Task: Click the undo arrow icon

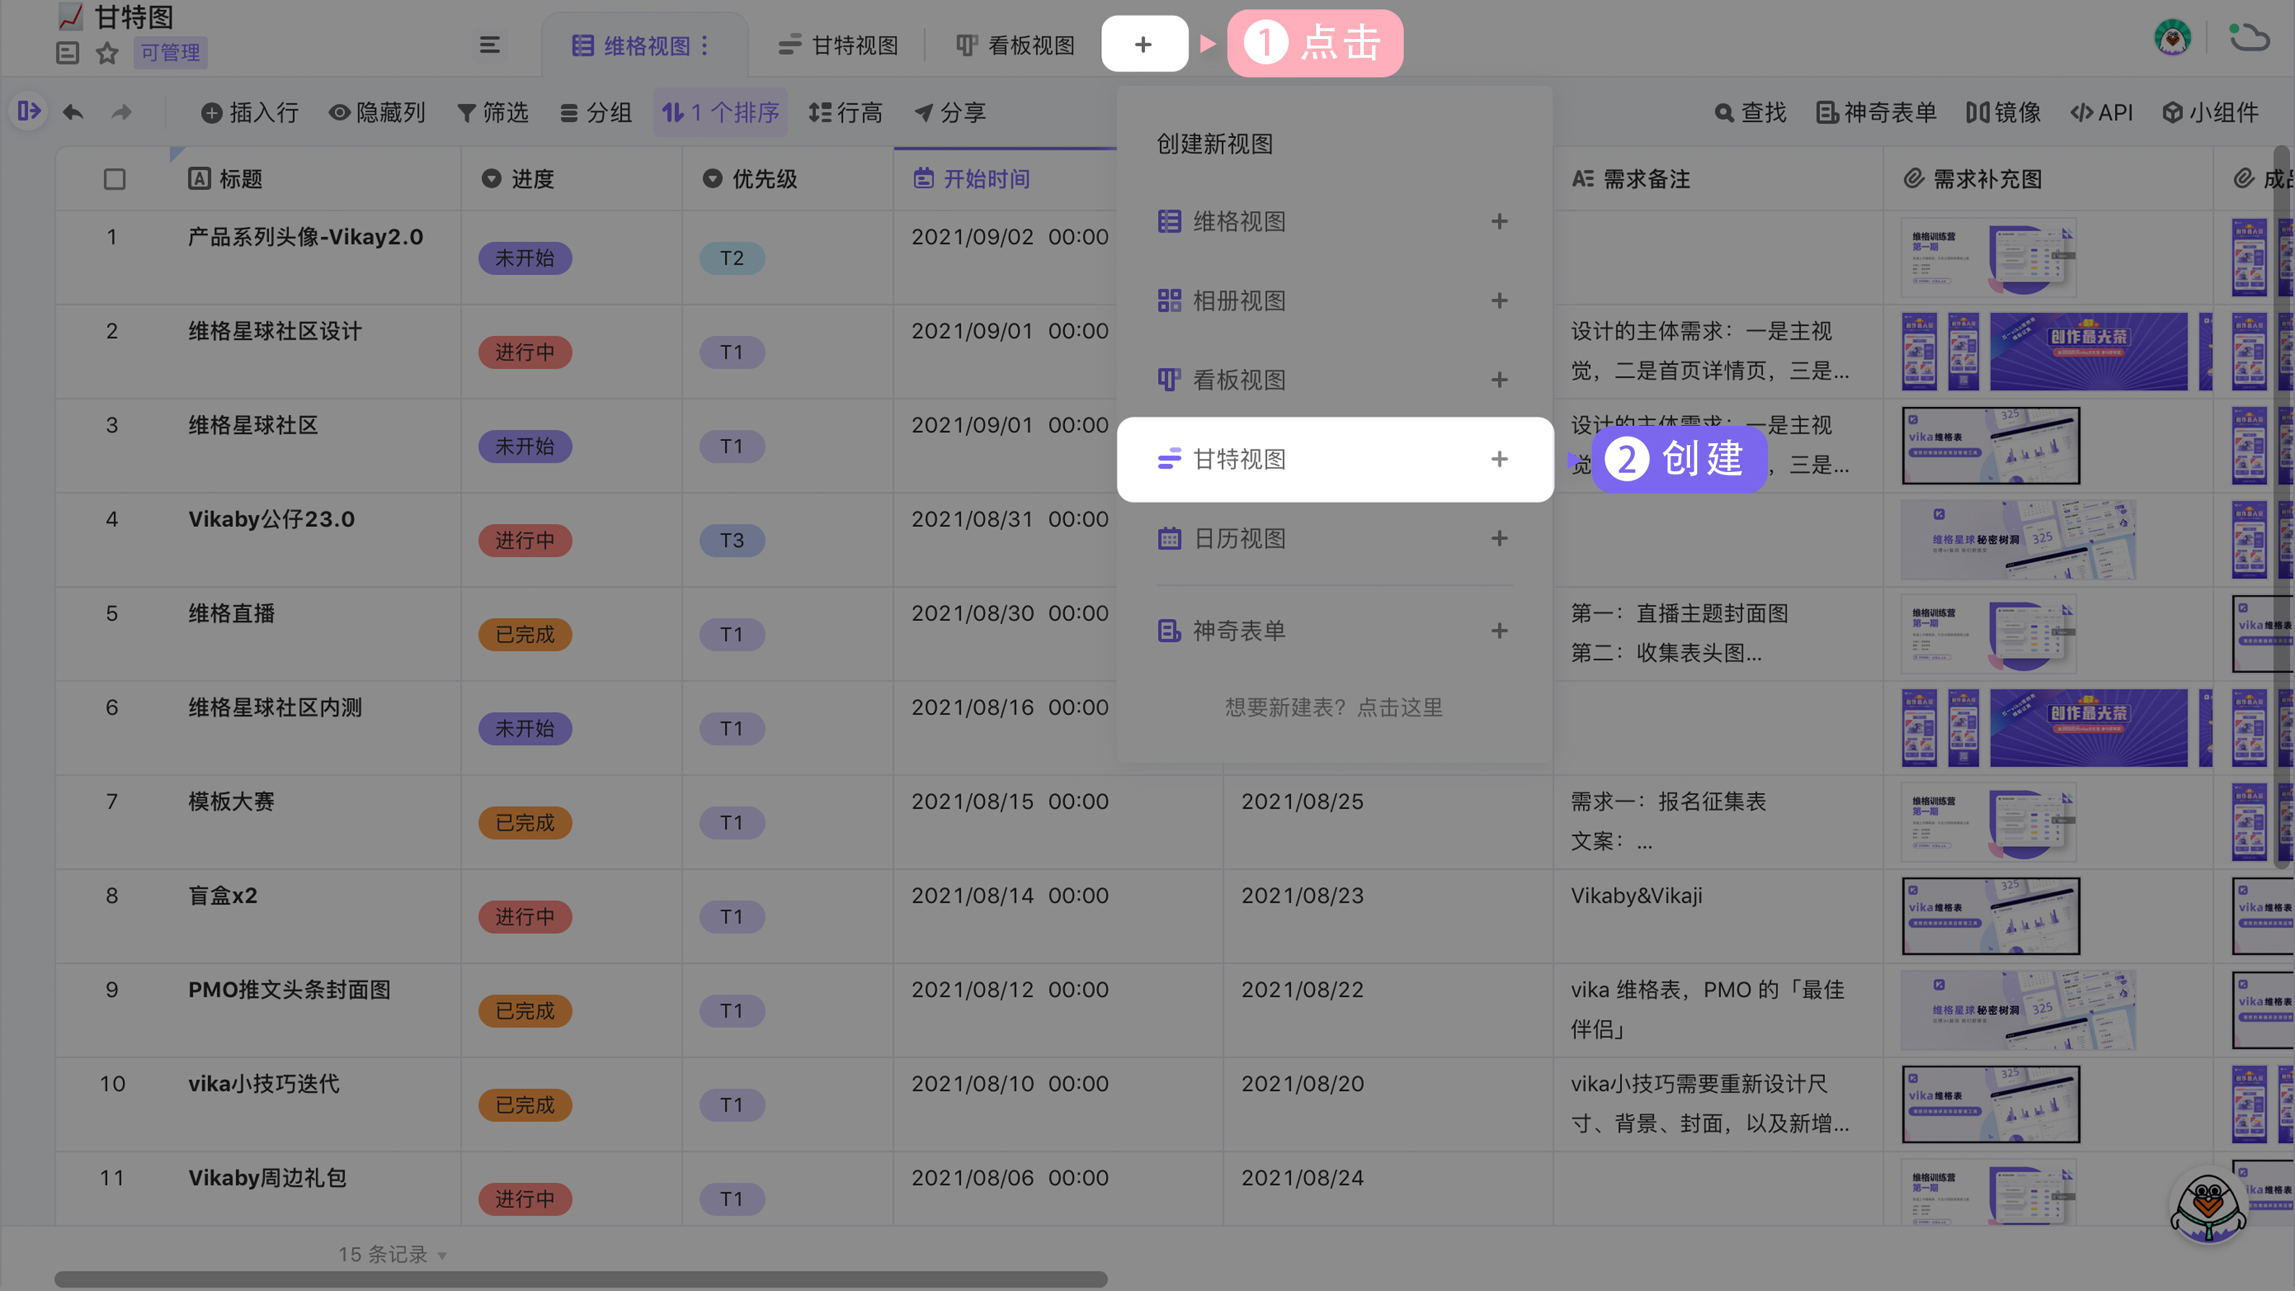Action: [x=73, y=112]
